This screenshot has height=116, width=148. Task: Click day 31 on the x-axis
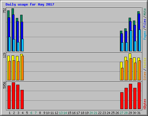[x=139, y=113]
